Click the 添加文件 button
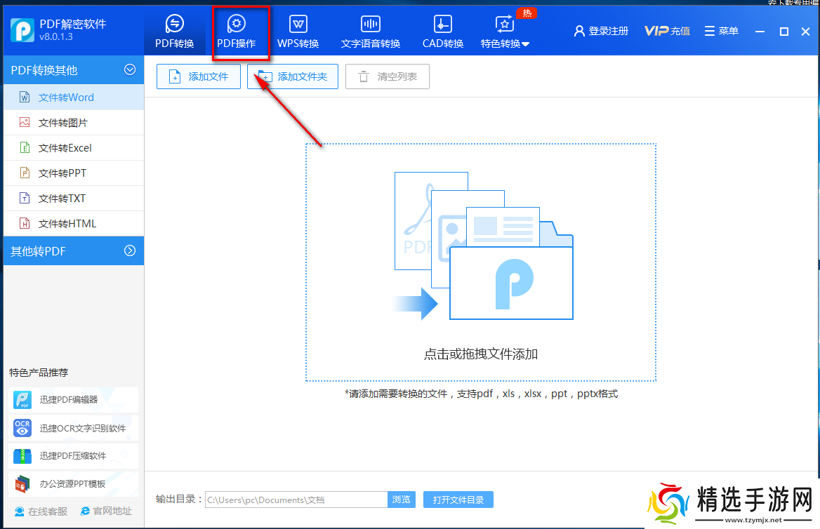Viewport: 820px width, 529px height. (198, 76)
